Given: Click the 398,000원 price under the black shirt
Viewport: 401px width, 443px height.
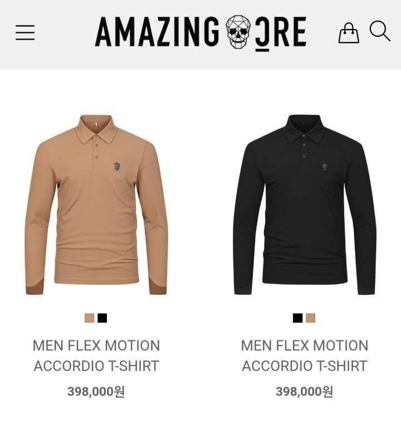Looking at the screenshot, I should [x=305, y=392].
